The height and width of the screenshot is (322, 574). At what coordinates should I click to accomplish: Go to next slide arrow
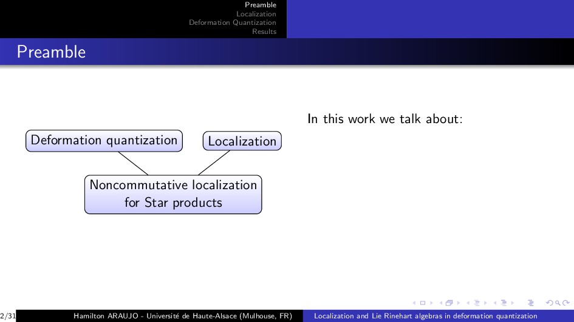[x=431, y=303]
